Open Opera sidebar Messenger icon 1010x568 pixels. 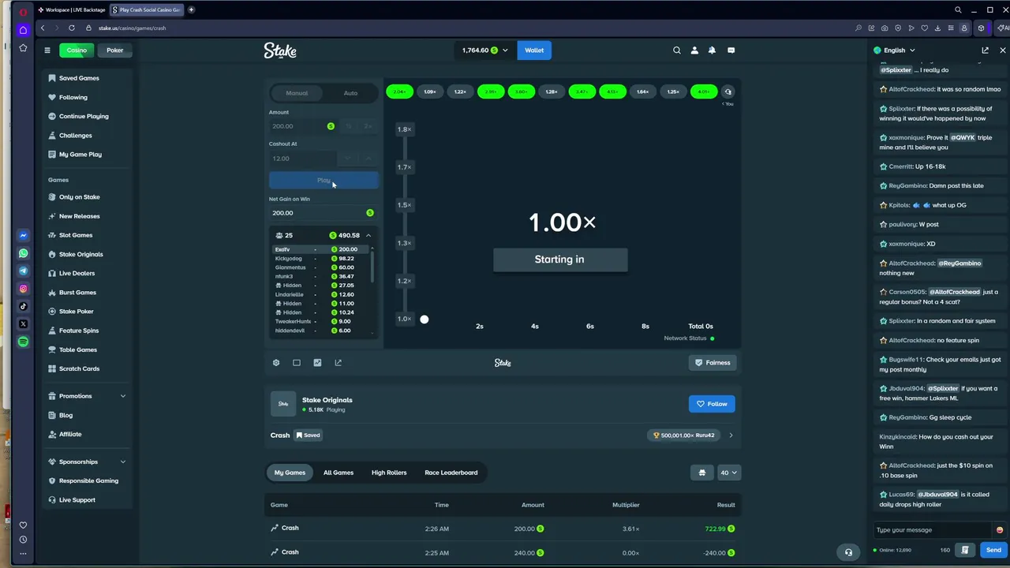pyautogui.click(x=23, y=235)
